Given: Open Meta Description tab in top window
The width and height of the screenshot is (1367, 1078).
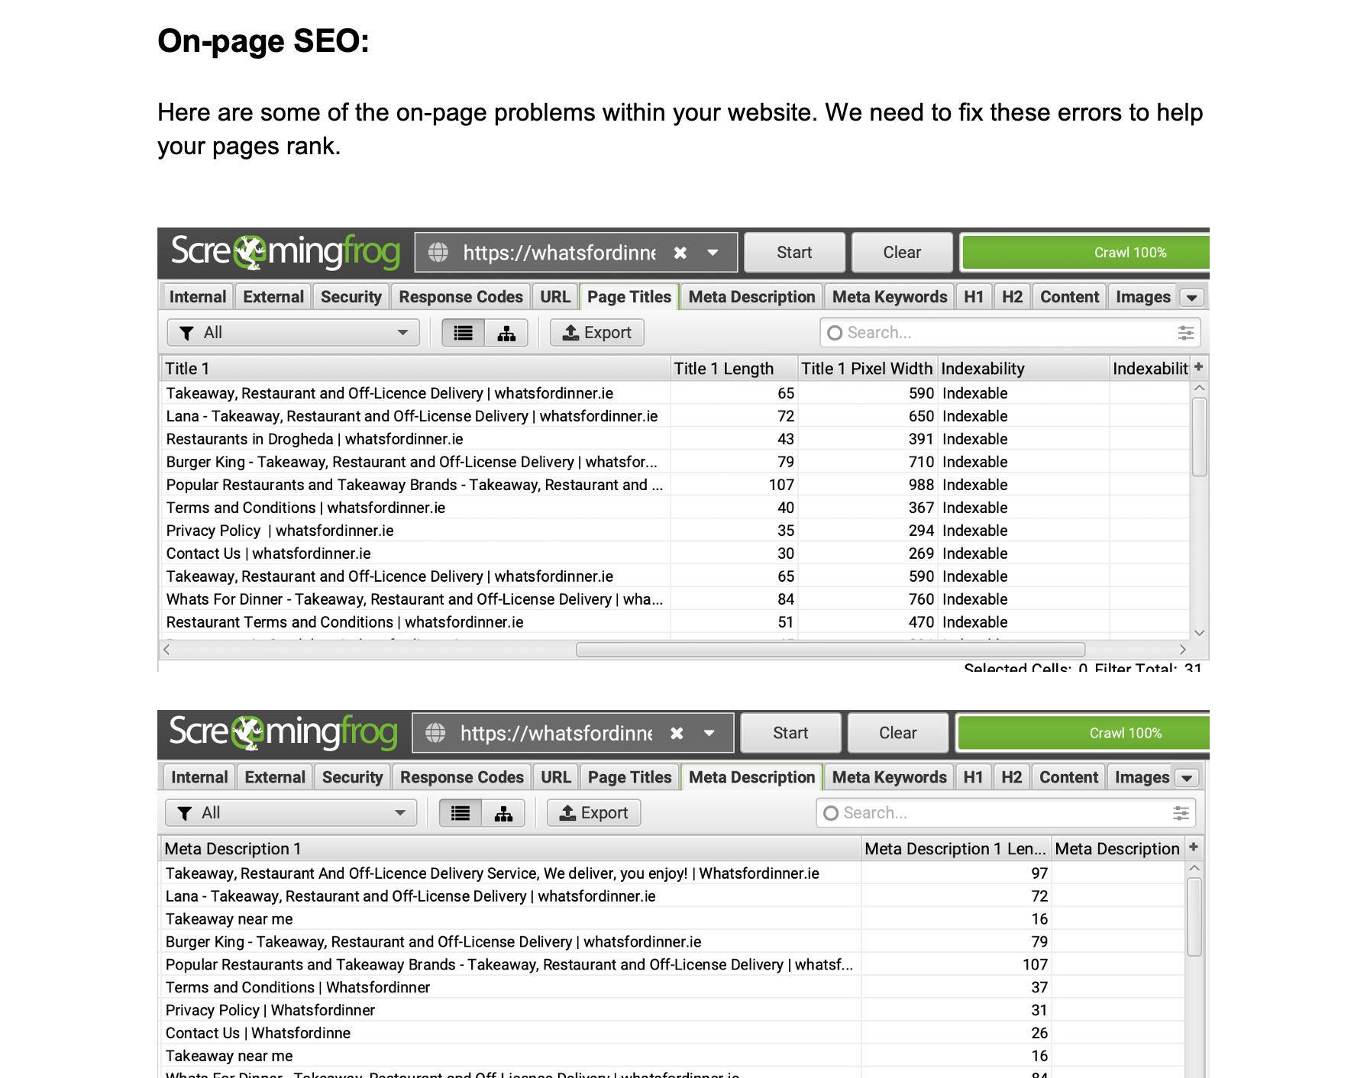Looking at the screenshot, I should (751, 297).
